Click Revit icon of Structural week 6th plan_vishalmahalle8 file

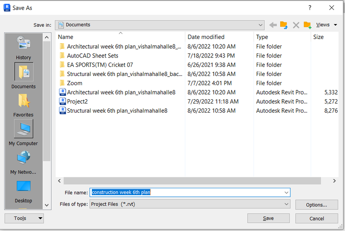coord(63,111)
